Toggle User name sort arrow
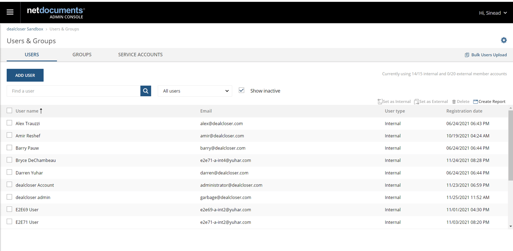 tap(41, 111)
